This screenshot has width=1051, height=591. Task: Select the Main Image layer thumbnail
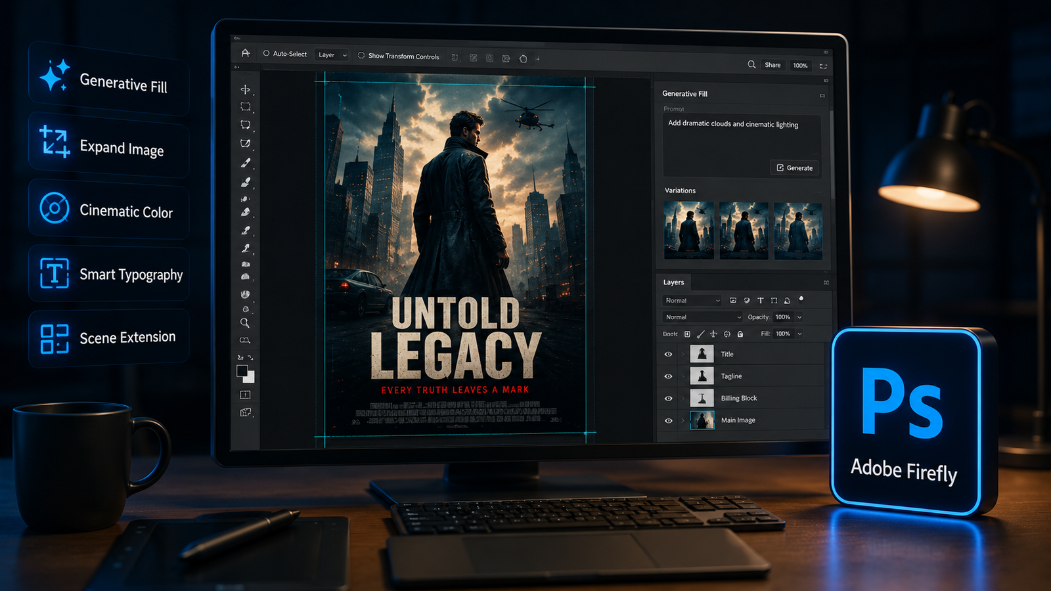pyautogui.click(x=702, y=420)
